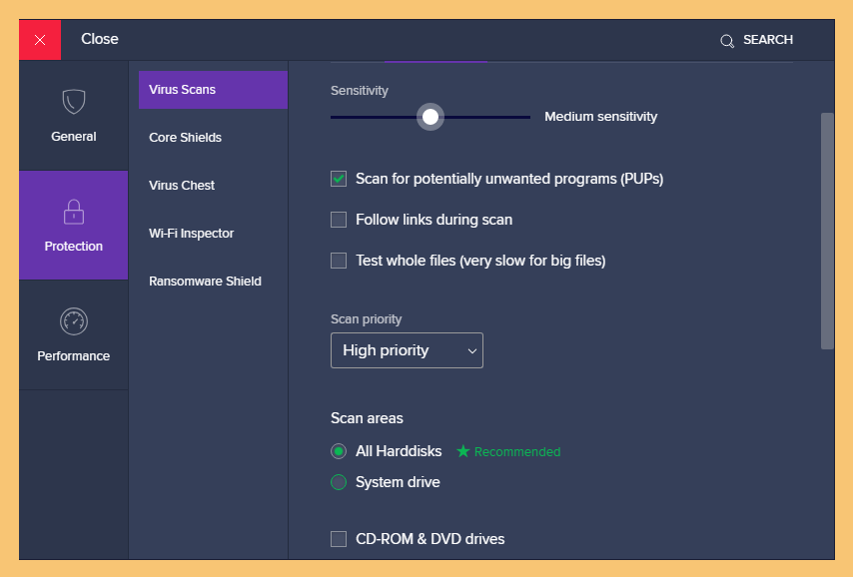The image size is (853, 577).
Task: Click the Scan areas heading
Action: [367, 418]
